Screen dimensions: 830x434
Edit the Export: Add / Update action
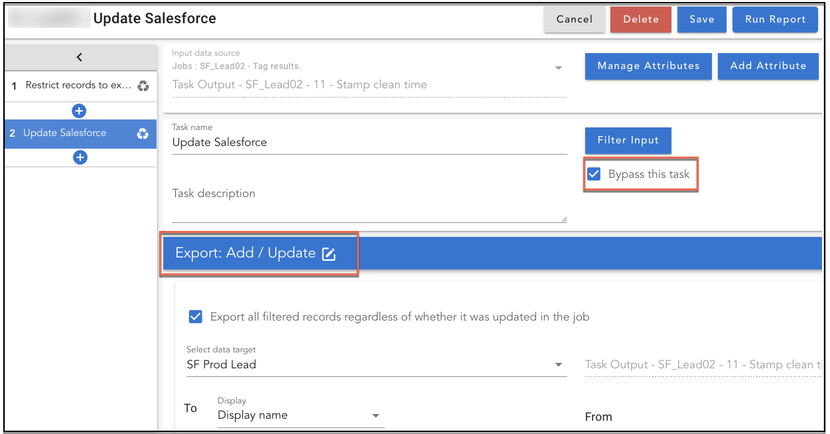click(329, 253)
